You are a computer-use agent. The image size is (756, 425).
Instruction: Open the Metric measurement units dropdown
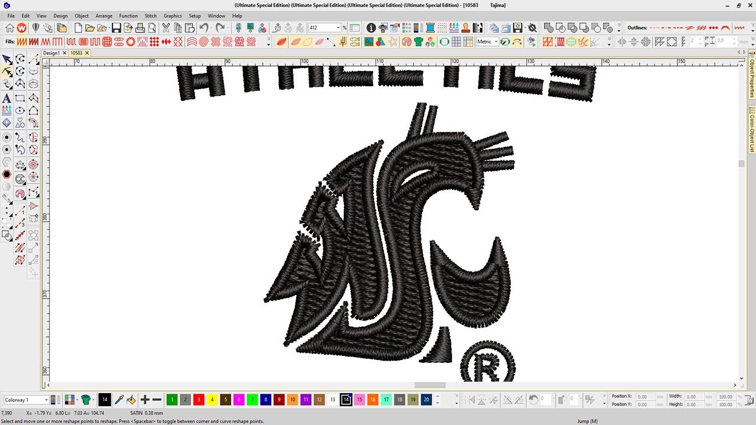coord(496,42)
